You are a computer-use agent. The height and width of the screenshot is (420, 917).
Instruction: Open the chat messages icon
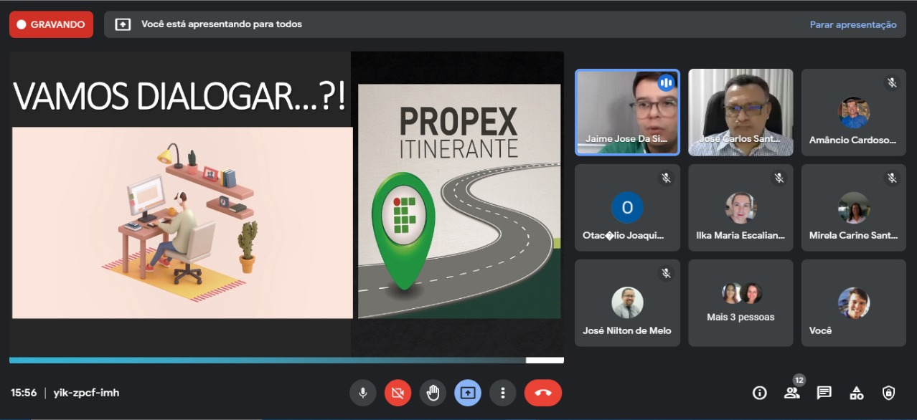(x=824, y=393)
